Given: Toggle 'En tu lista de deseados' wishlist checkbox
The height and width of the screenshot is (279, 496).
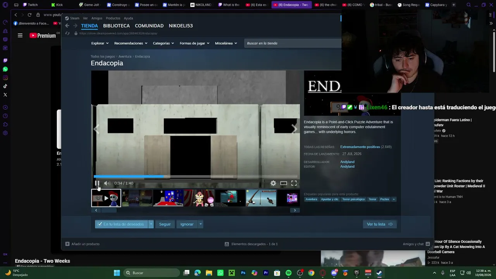Looking at the screenshot, I should (x=100, y=224).
